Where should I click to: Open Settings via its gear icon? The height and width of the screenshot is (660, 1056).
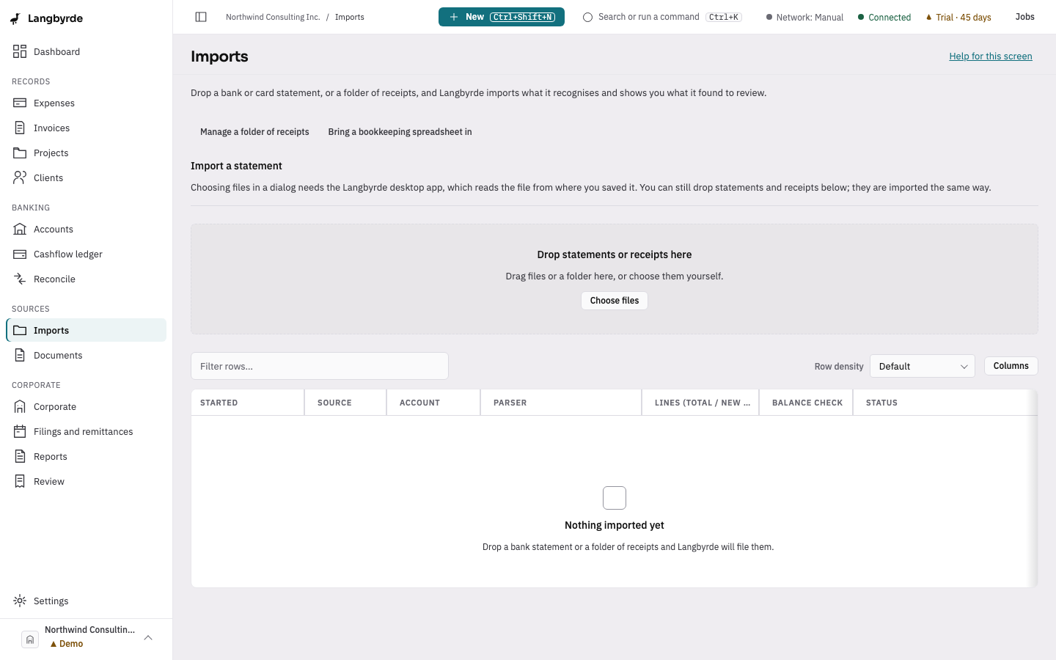(20, 601)
